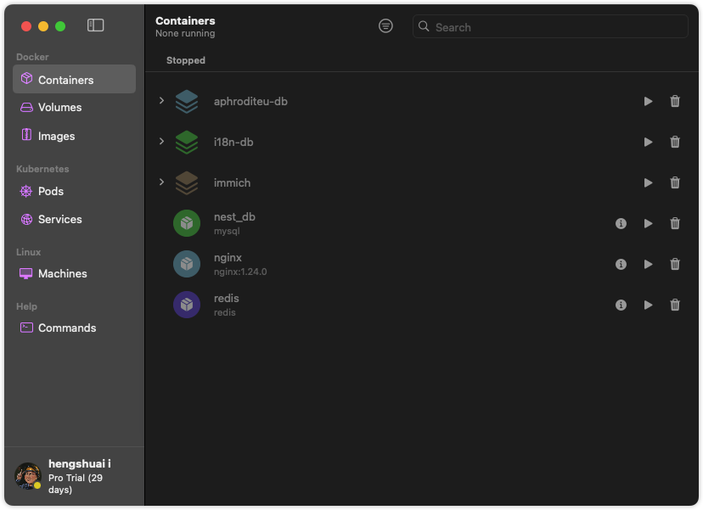Image resolution: width=703 pixels, height=510 pixels.
Task: Click the green nest_db container icon
Action: (187, 223)
